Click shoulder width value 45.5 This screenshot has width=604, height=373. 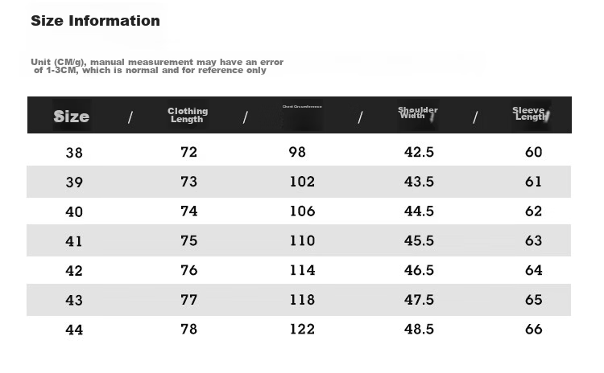point(419,240)
